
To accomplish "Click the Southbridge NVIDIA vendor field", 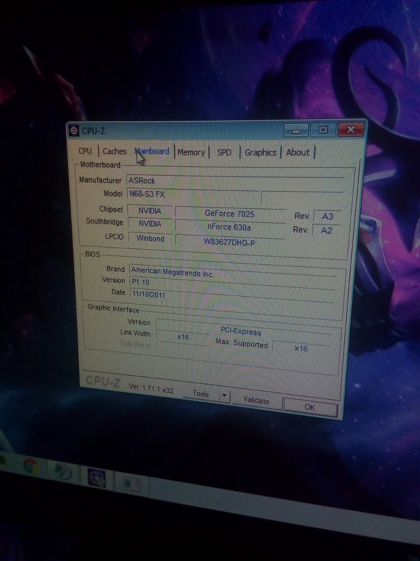I will [150, 224].
